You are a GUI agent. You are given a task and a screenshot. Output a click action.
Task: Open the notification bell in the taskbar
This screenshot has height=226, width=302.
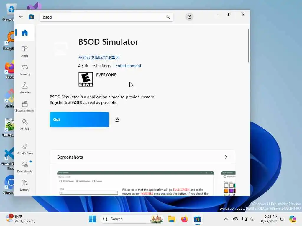(x=282, y=219)
